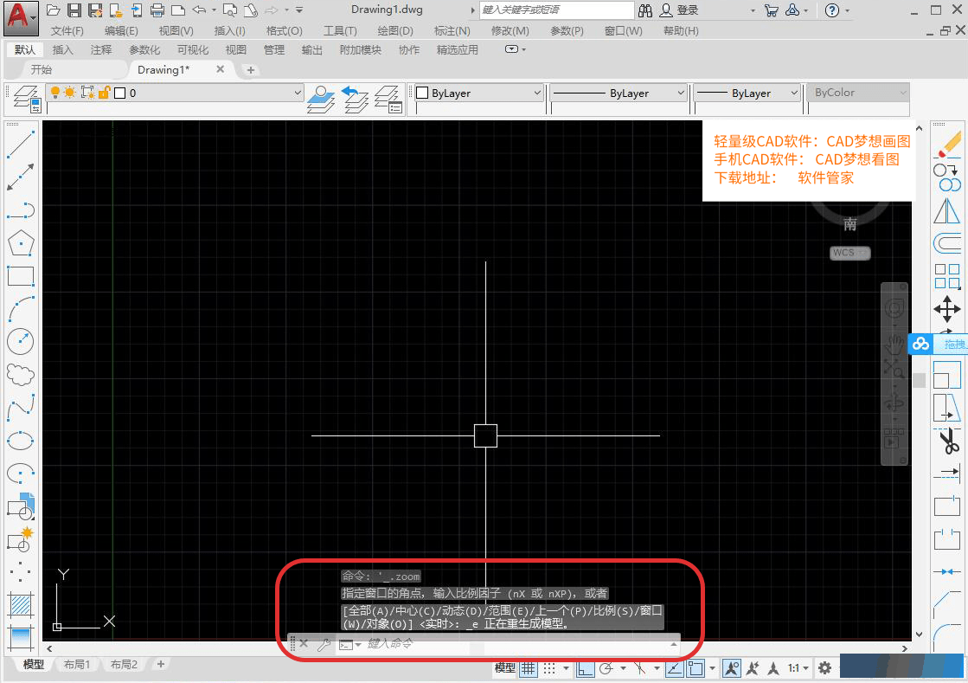Toggle ortho mode in status bar

[586, 668]
